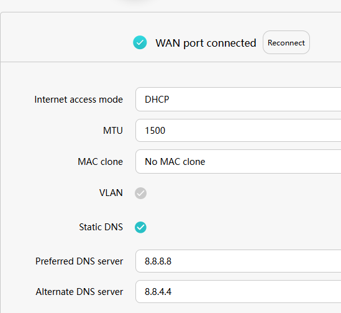Click the Static DNS label text
341x313 pixels.
(x=101, y=227)
